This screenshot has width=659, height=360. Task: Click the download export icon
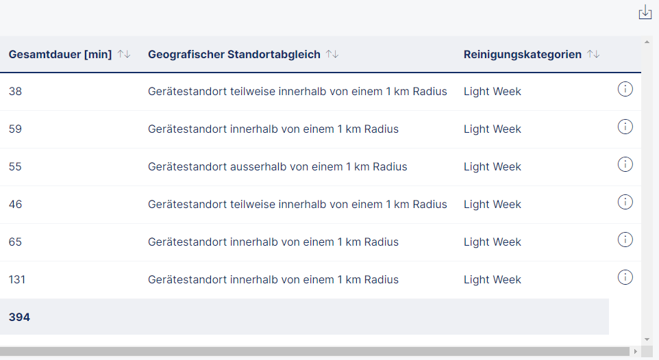(x=645, y=12)
